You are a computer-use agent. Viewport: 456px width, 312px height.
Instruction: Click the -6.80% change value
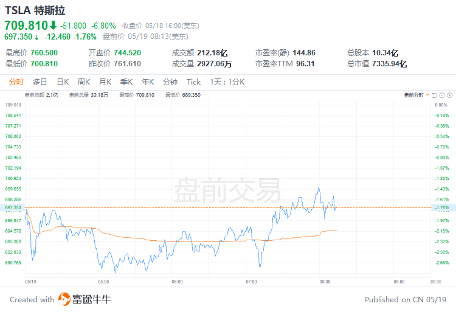103,26
